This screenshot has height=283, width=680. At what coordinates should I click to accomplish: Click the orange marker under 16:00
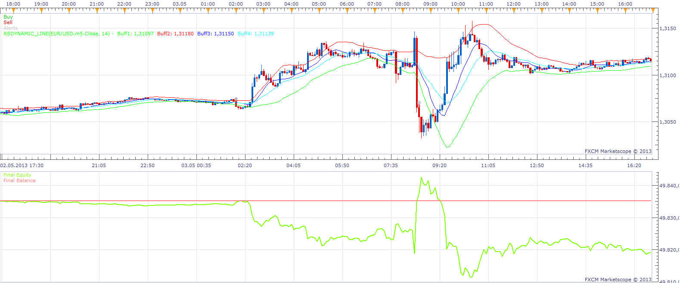click(x=625, y=10)
